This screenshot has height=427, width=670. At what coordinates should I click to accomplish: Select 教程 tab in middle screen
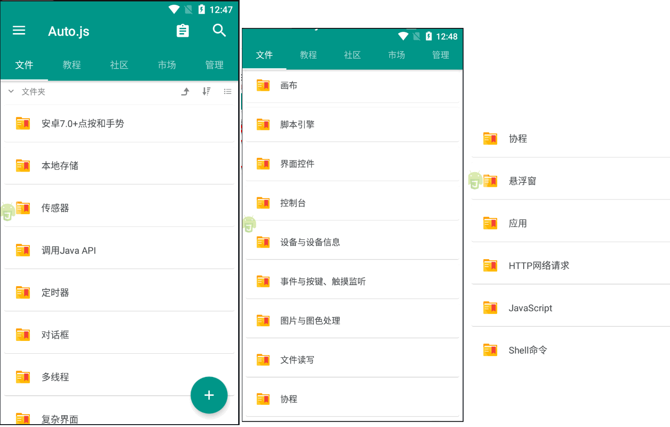pyautogui.click(x=308, y=55)
